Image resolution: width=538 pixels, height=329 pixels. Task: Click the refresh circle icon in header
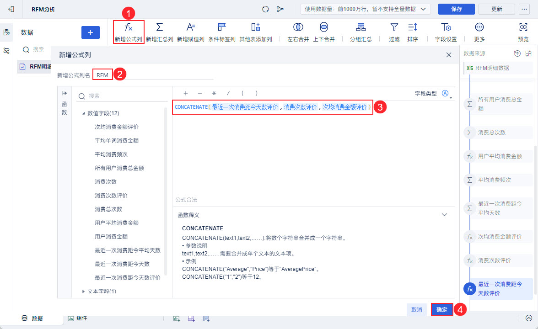click(265, 9)
